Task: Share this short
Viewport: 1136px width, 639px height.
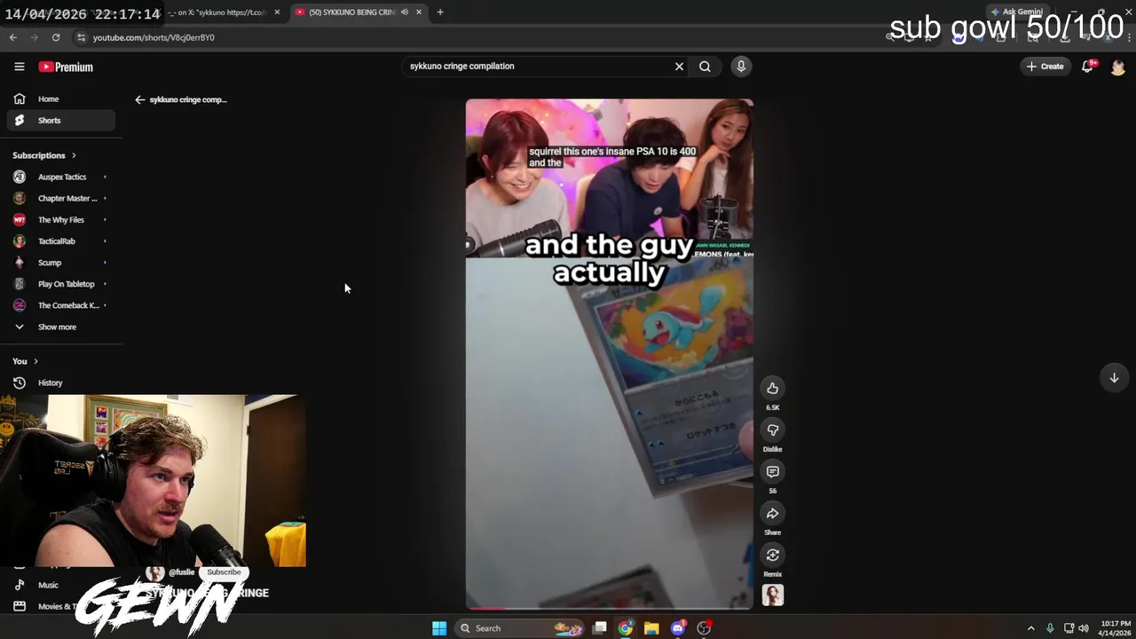Action: click(x=773, y=513)
